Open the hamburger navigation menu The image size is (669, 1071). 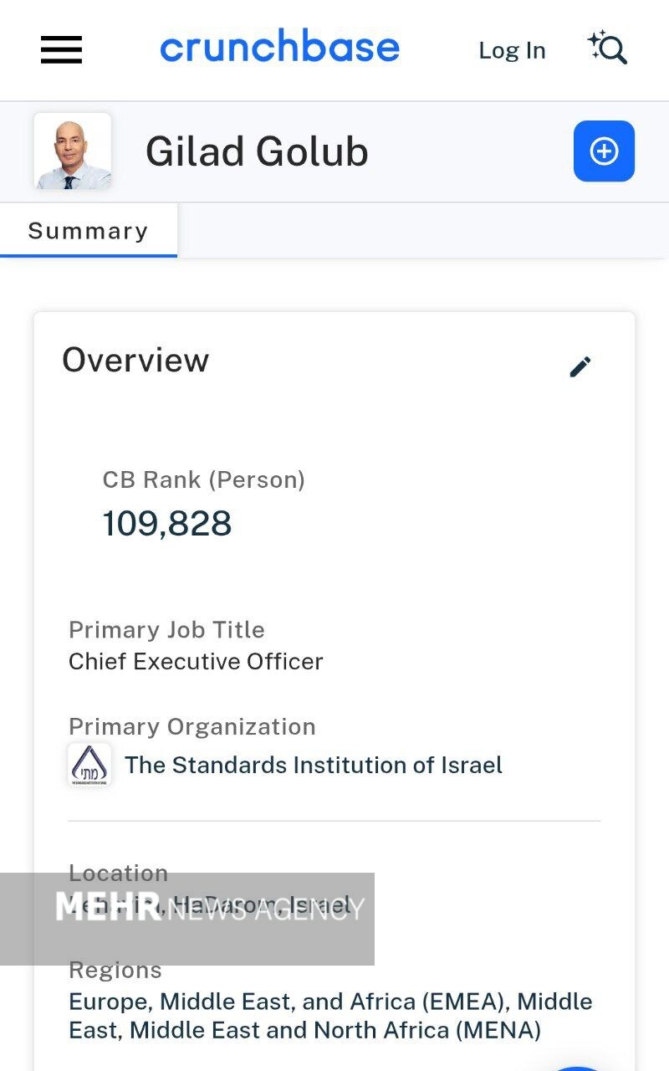pos(61,50)
